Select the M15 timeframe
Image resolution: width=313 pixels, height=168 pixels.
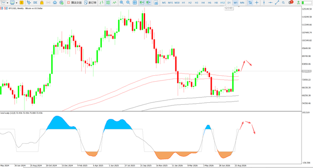point(170,3)
